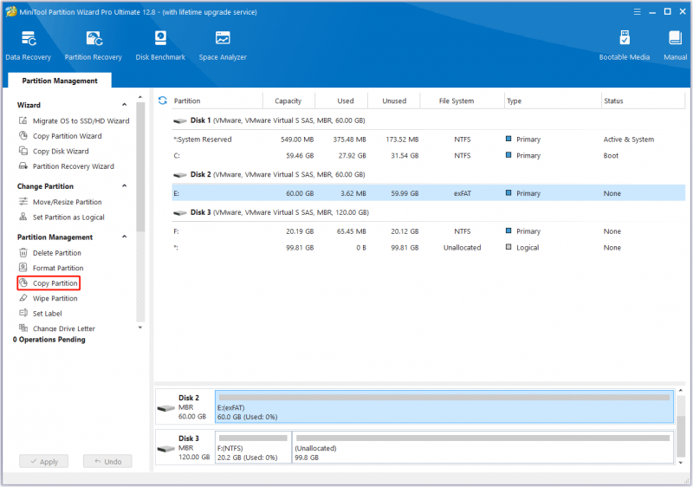The image size is (693, 487).
Task: Click the Type column header
Action: 553,101
